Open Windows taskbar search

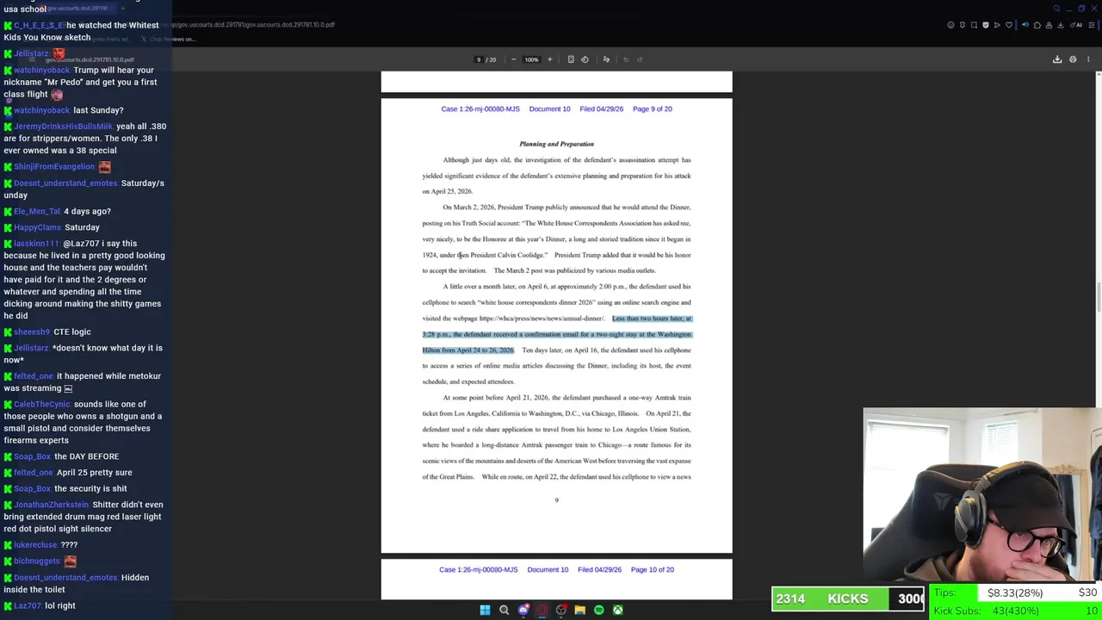click(x=504, y=610)
